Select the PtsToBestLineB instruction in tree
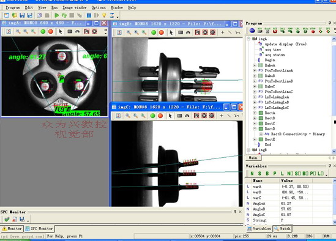This screenshot has height=241, width=336. point(278,81)
